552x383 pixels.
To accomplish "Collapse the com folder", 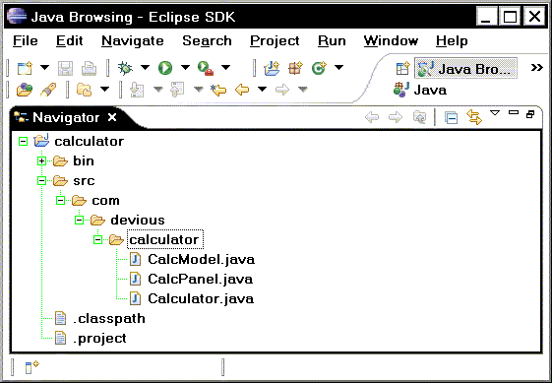I will pyautogui.click(x=60, y=201).
